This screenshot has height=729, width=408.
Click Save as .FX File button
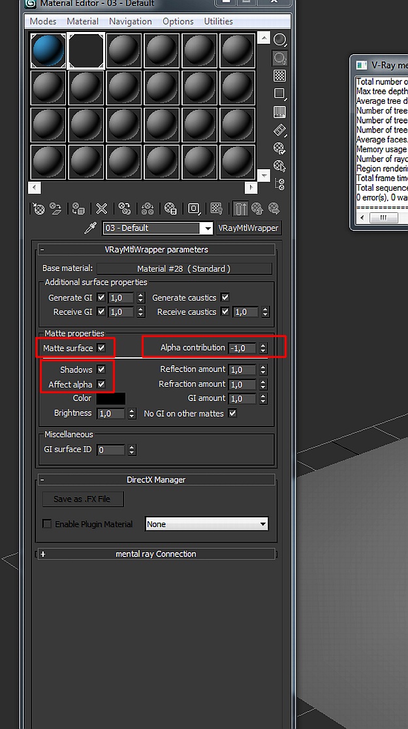coord(83,499)
